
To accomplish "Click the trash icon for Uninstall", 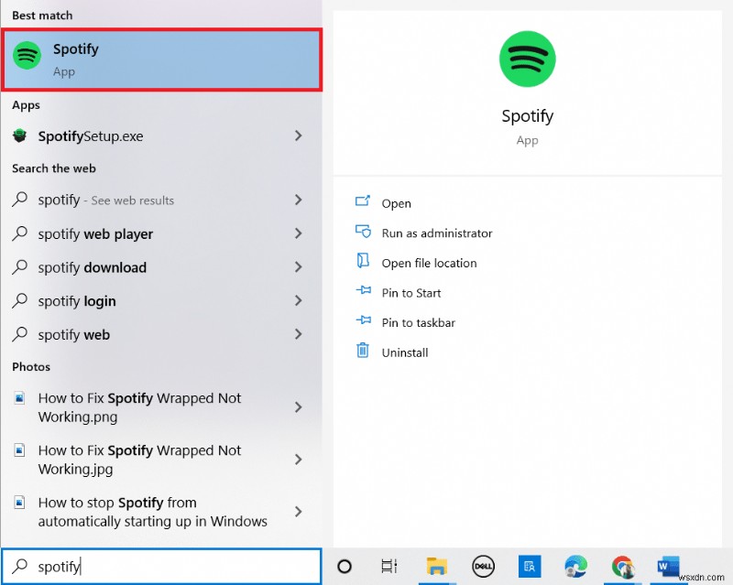I will click(363, 350).
